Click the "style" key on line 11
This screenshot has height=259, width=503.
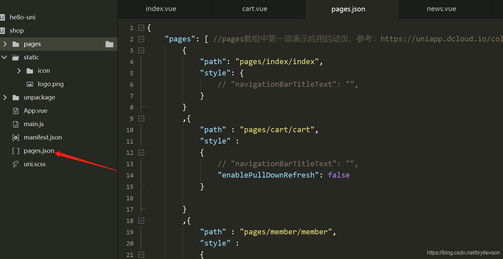[216, 141]
